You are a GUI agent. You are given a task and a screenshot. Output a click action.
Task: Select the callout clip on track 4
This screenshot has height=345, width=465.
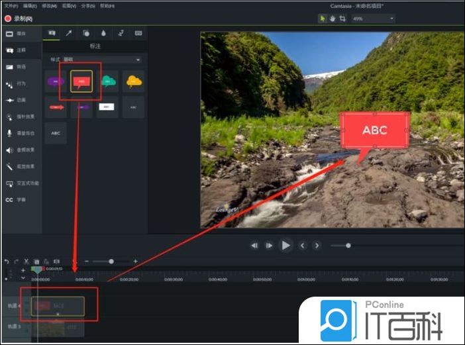(x=58, y=306)
